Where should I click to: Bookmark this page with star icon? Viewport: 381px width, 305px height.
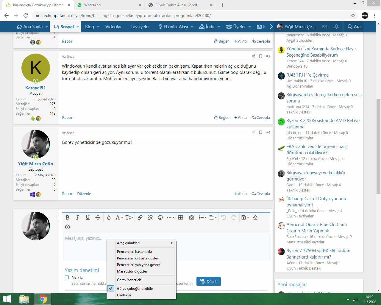(x=353, y=15)
